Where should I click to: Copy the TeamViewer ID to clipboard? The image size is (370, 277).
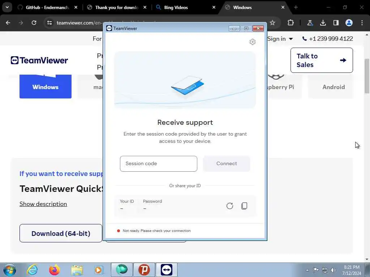point(244,206)
